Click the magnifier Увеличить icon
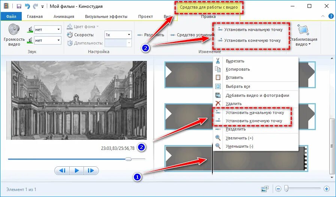336x197 pixels. coord(218,138)
